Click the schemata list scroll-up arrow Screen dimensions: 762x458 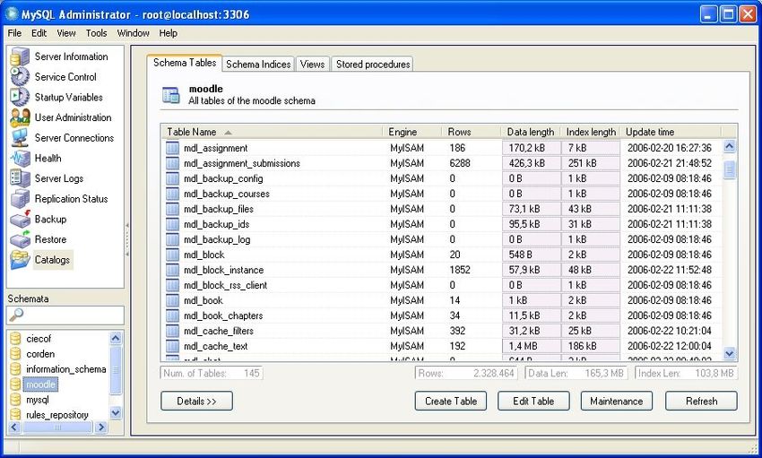click(116, 338)
